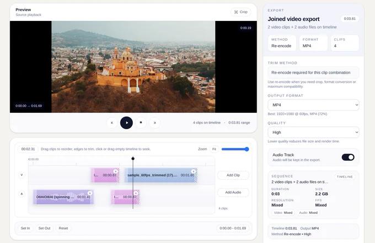Toggle the Audio Track switch
375x243 pixels.
point(348,157)
